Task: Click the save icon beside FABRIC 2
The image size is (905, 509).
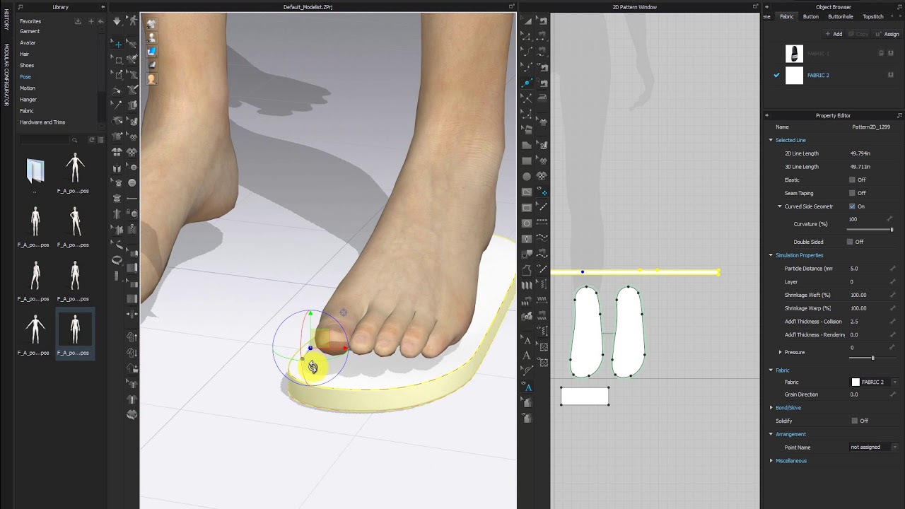Action: tap(891, 75)
